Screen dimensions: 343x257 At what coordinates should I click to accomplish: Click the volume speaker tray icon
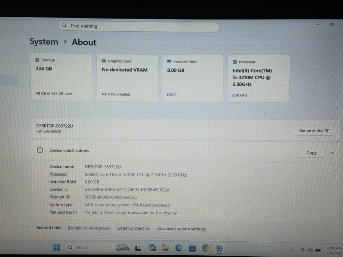(310, 250)
